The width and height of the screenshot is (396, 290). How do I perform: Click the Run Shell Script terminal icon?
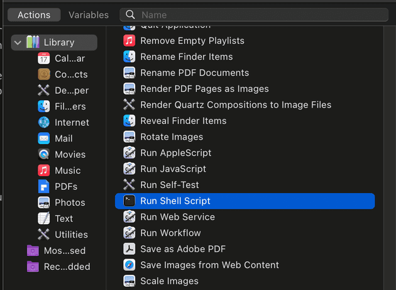coord(129,201)
